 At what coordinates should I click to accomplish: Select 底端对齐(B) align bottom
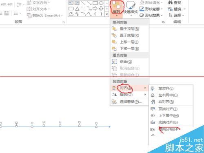(171, 122)
